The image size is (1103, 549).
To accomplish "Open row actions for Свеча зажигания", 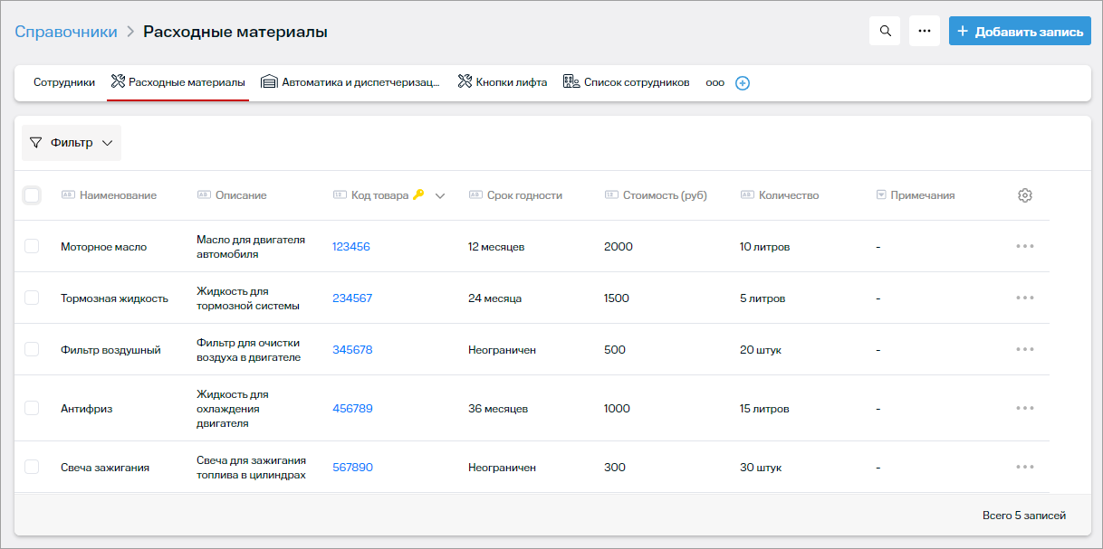I will pyautogui.click(x=1024, y=468).
